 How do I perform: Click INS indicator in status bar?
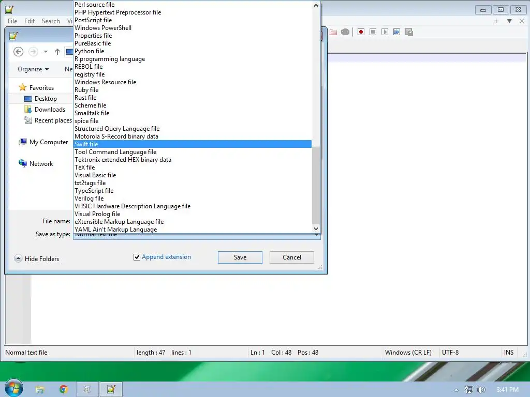(508, 353)
